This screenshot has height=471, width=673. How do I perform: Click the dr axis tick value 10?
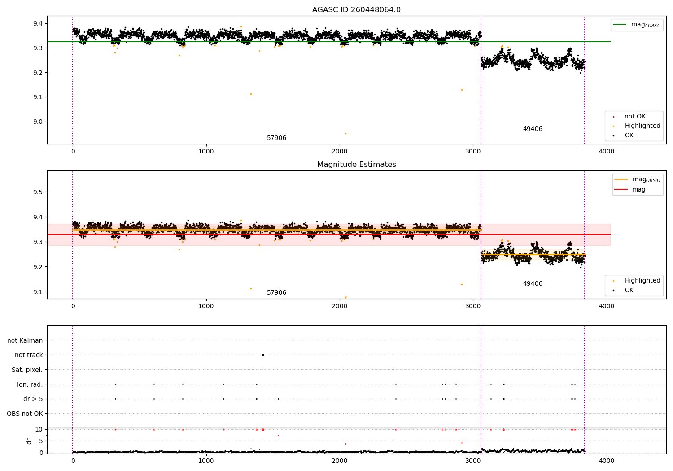point(39,429)
